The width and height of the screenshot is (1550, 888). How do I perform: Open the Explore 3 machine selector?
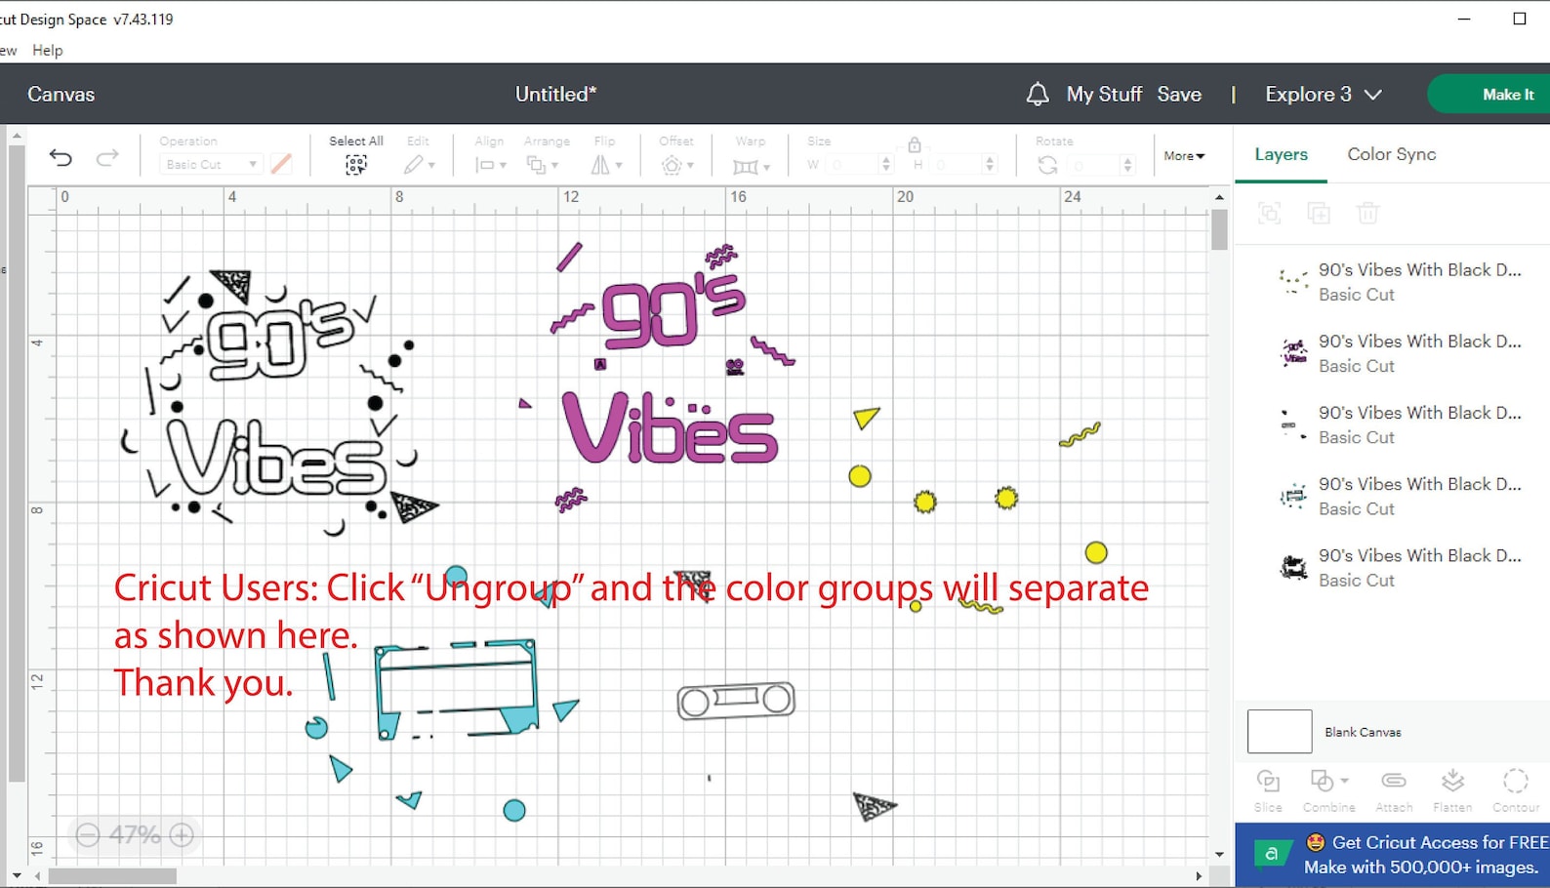pos(1324,94)
